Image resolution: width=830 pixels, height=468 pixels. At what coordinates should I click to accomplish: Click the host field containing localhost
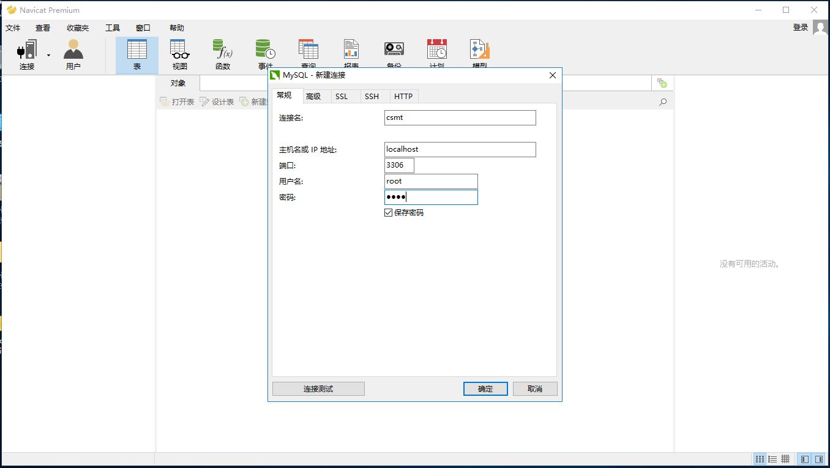460,149
